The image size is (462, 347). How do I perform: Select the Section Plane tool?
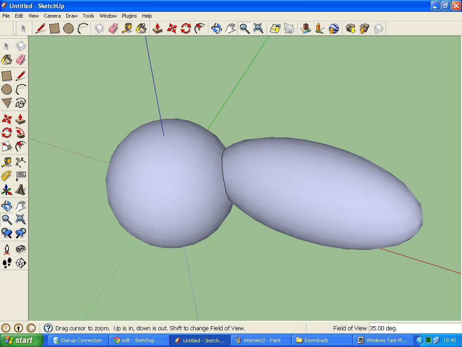click(21, 263)
